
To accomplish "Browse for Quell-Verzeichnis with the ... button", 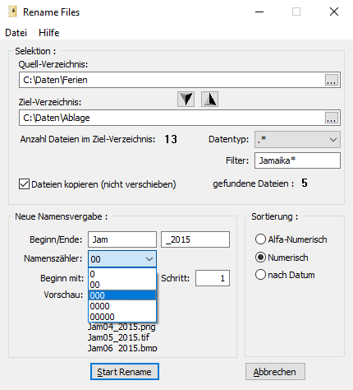I will (332, 80).
